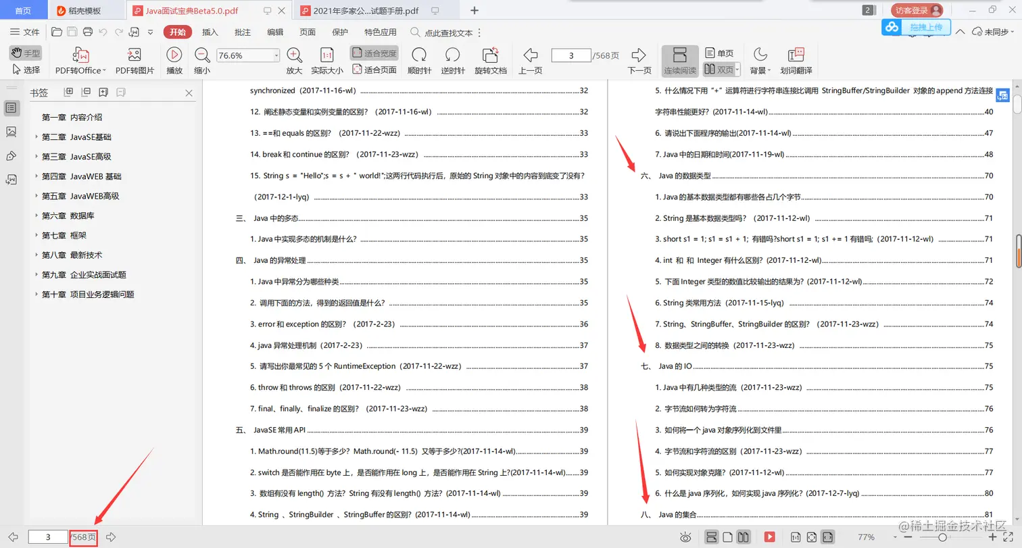Expand the 第六章 数据库 bookmark
The width and height of the screenshot is (1022, 548).
click(x=36, y=216)
